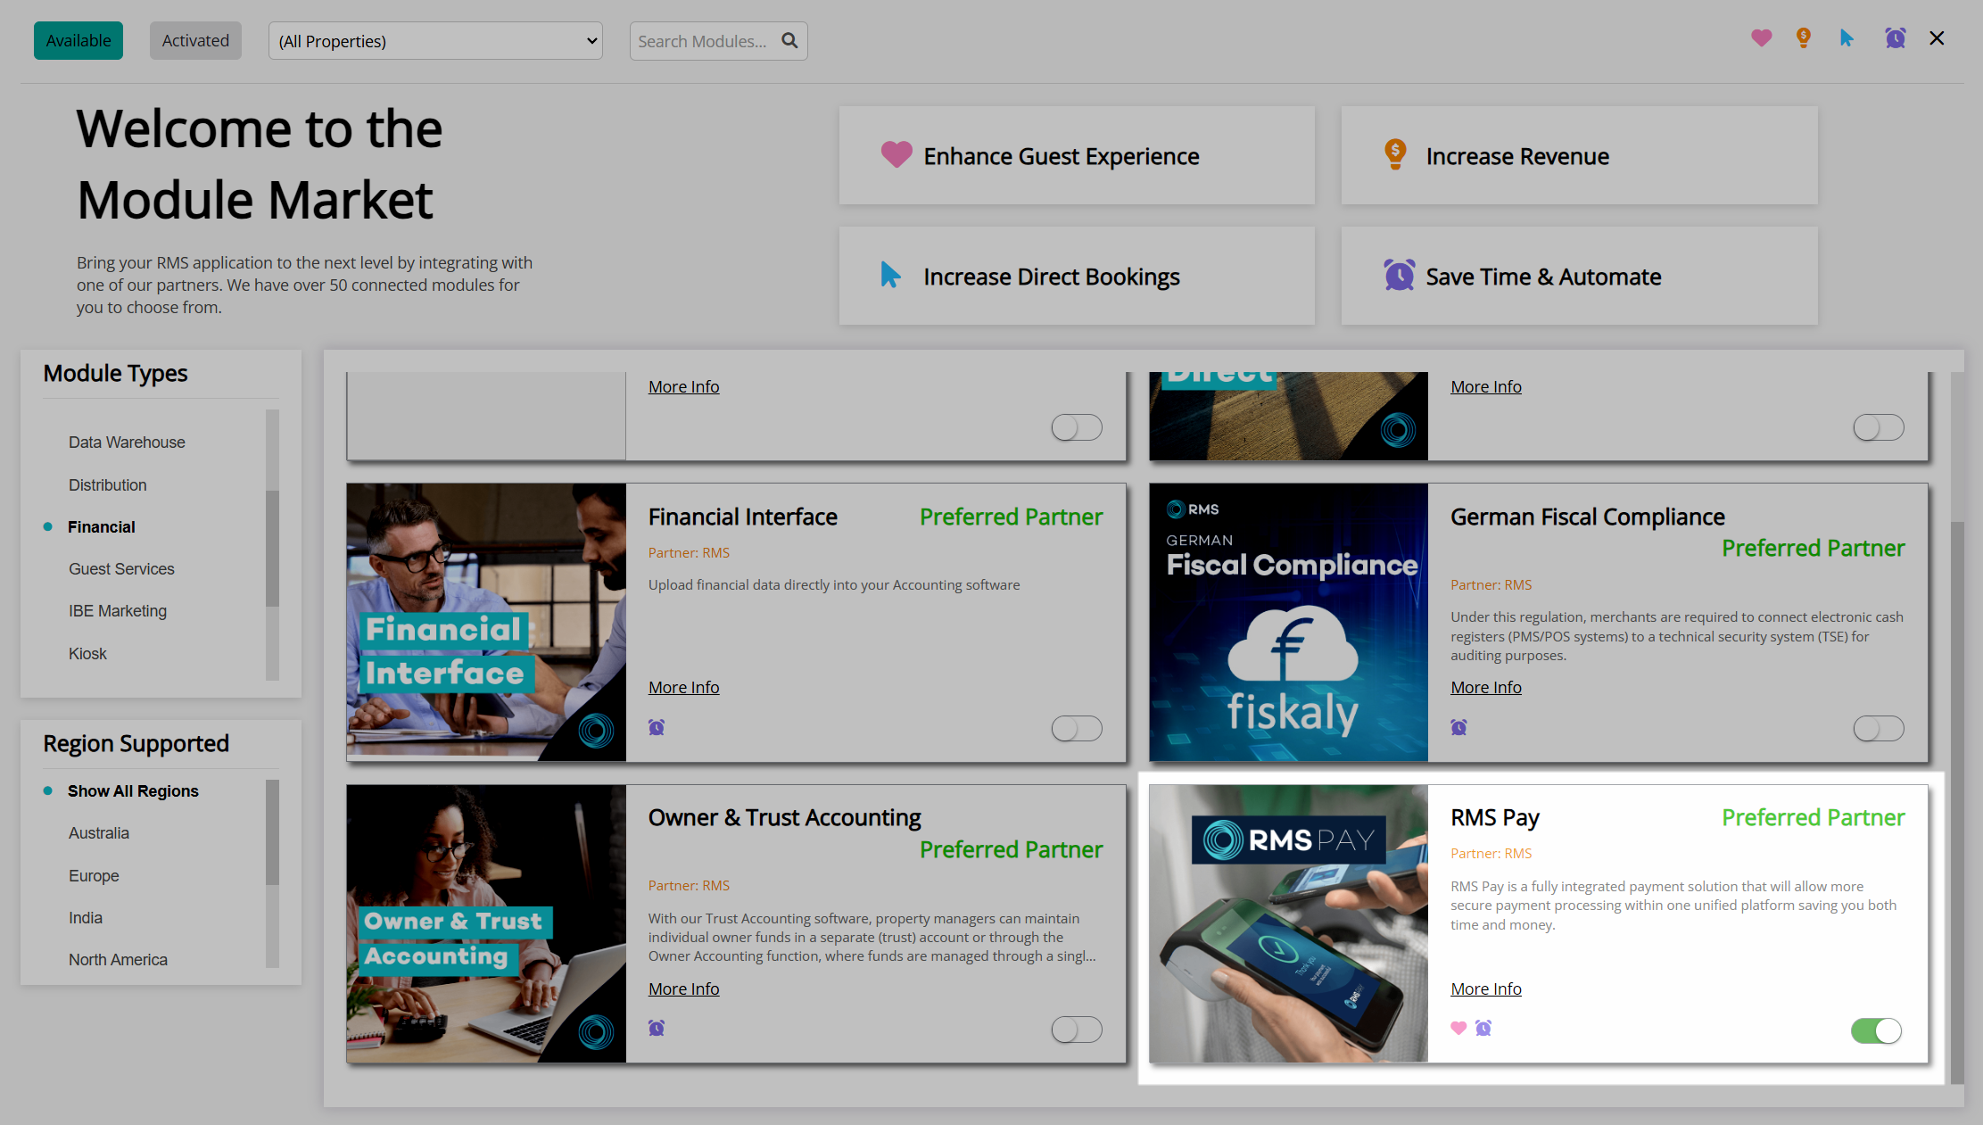Open the Enhance Guest Experience category
Viewport: 1983px width, 1125px height.
(1077, 155)
